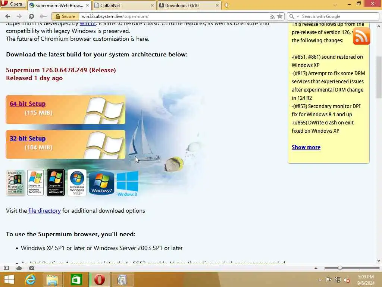Screen dimensions: 382x287
Task: Download the 32-bit Setup installer
Action: (x=28, y=138)
